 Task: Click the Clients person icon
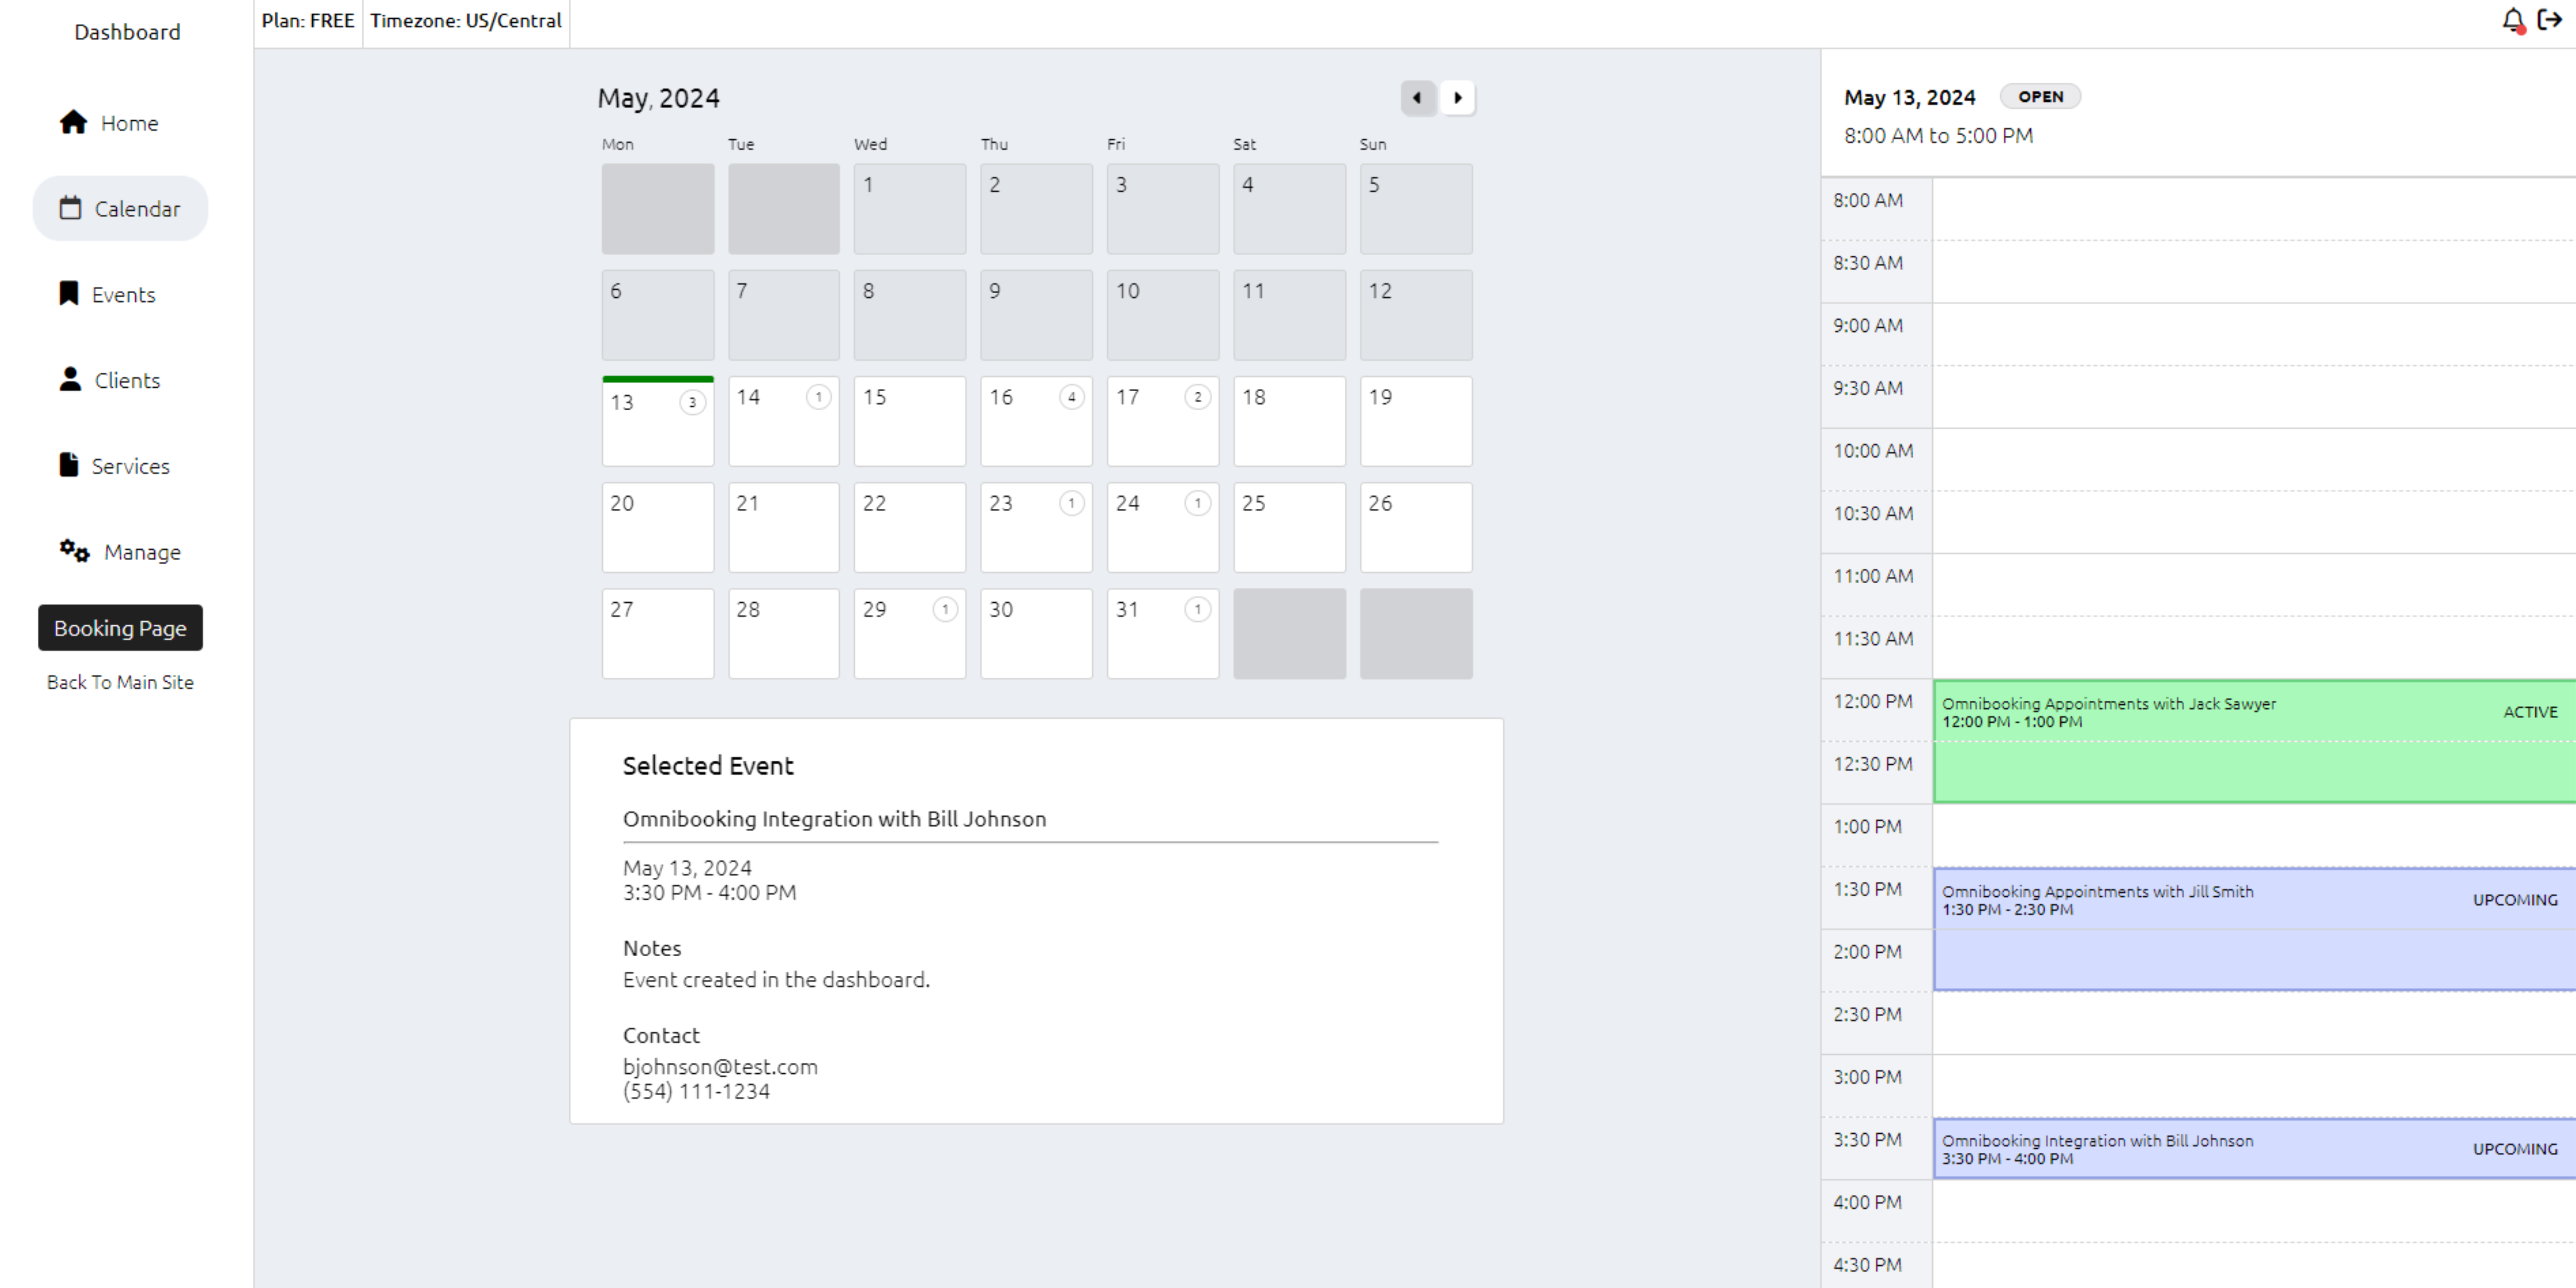(x=70, y=379)
